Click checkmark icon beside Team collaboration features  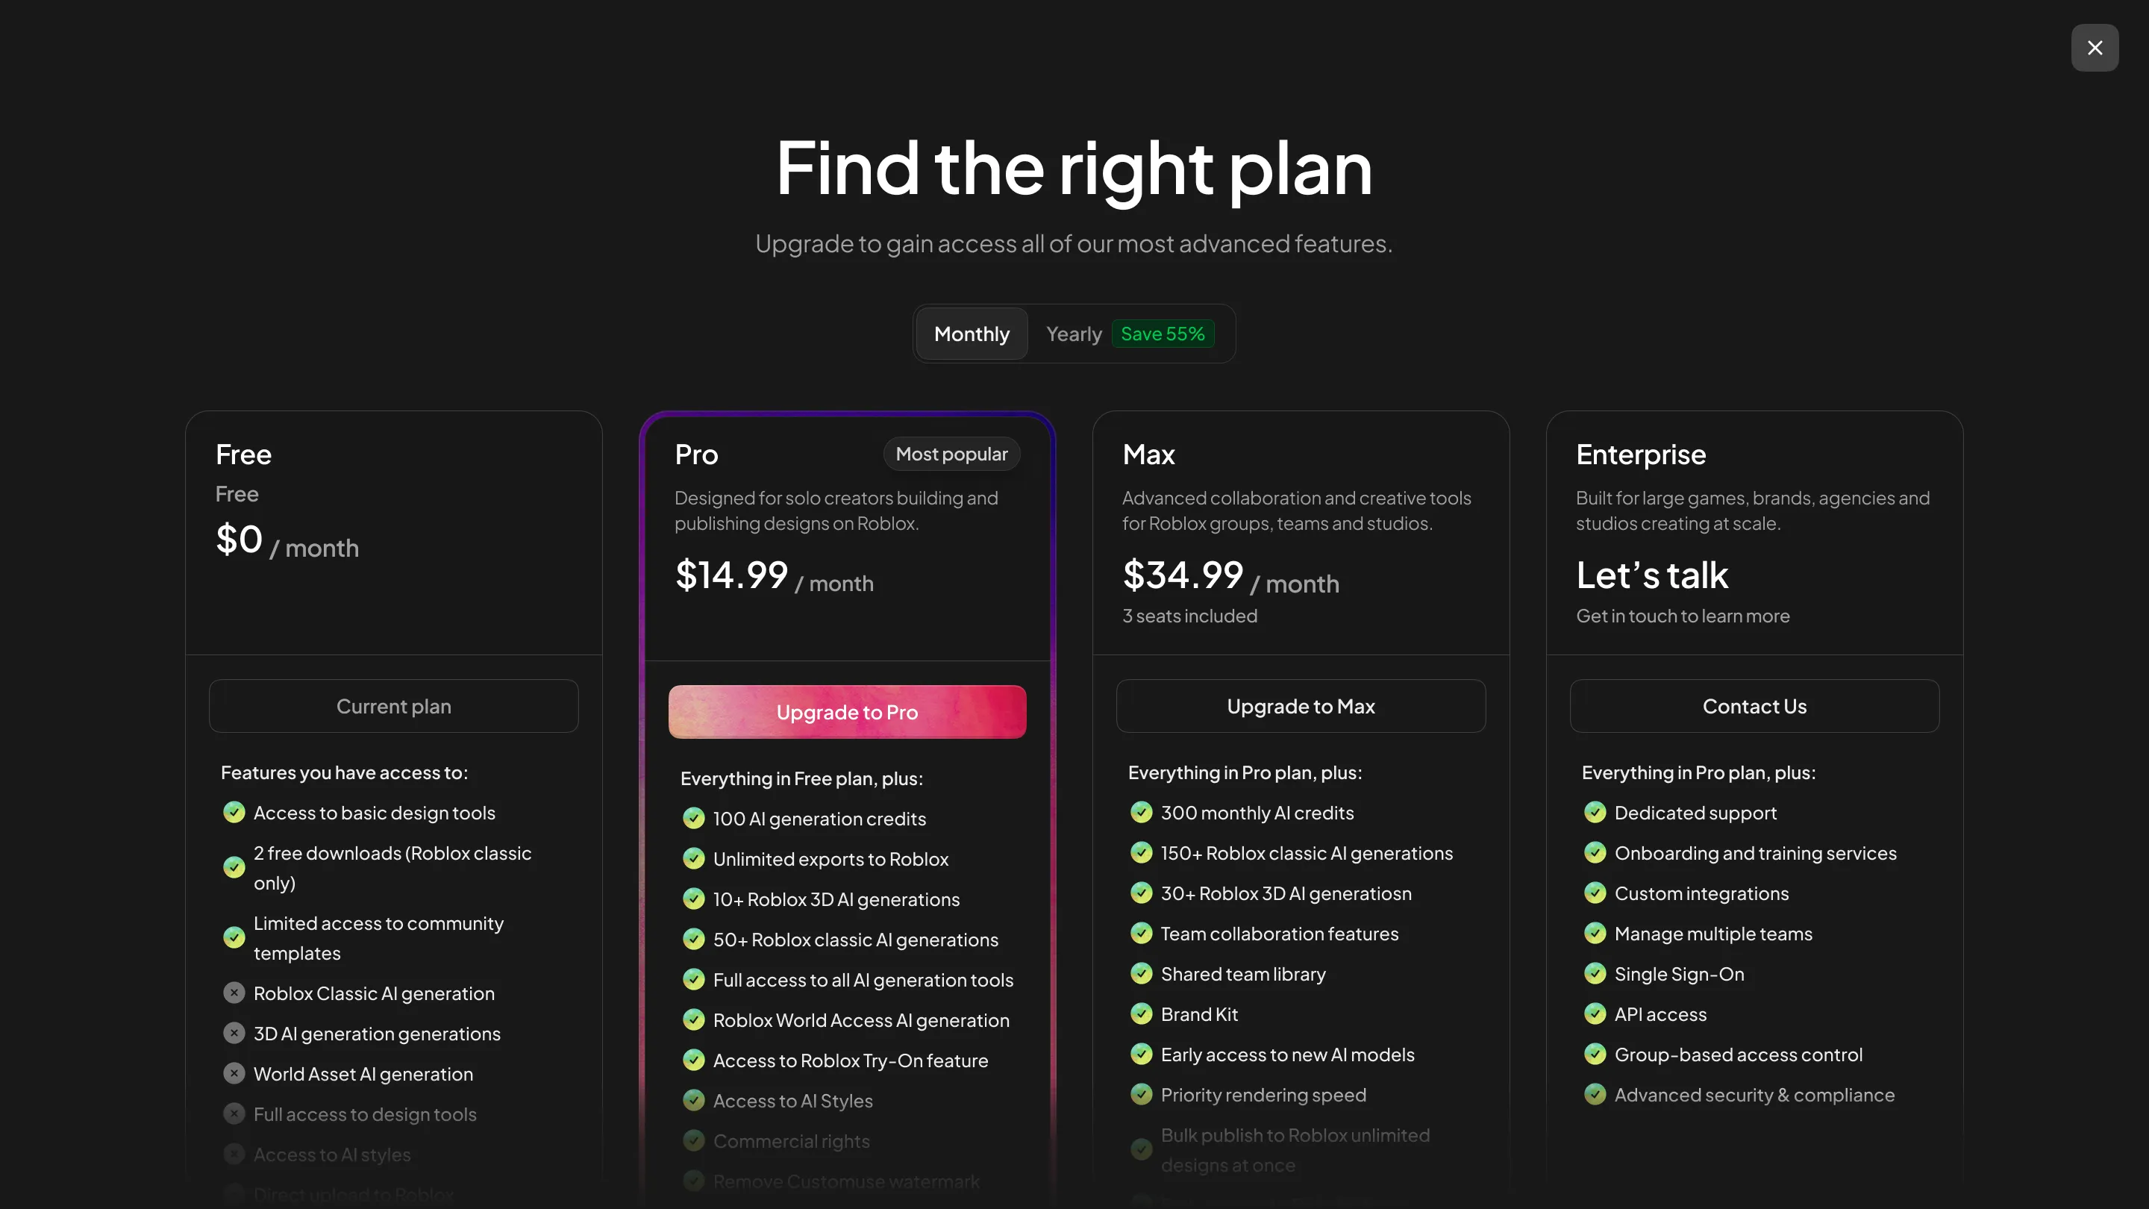coord(1141,934)
